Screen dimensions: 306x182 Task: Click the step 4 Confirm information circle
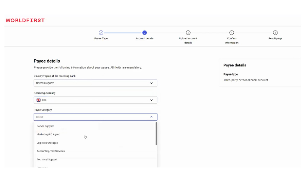click(232, 33)
